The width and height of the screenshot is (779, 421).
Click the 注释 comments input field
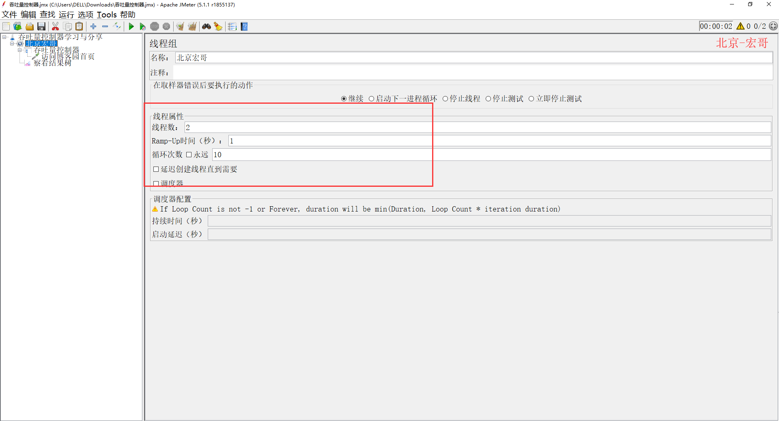pyautogui.click(x=473, y=73)
